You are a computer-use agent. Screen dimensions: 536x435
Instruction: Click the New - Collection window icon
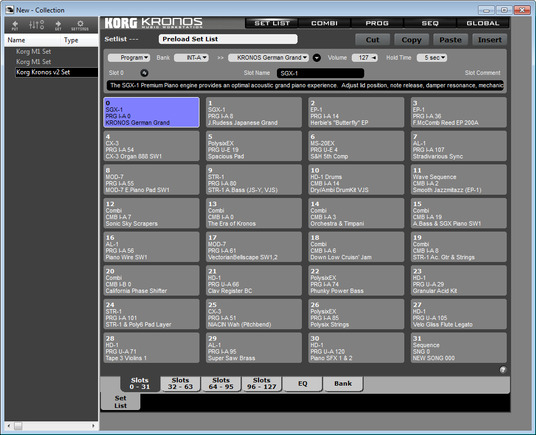coord(10,10)
